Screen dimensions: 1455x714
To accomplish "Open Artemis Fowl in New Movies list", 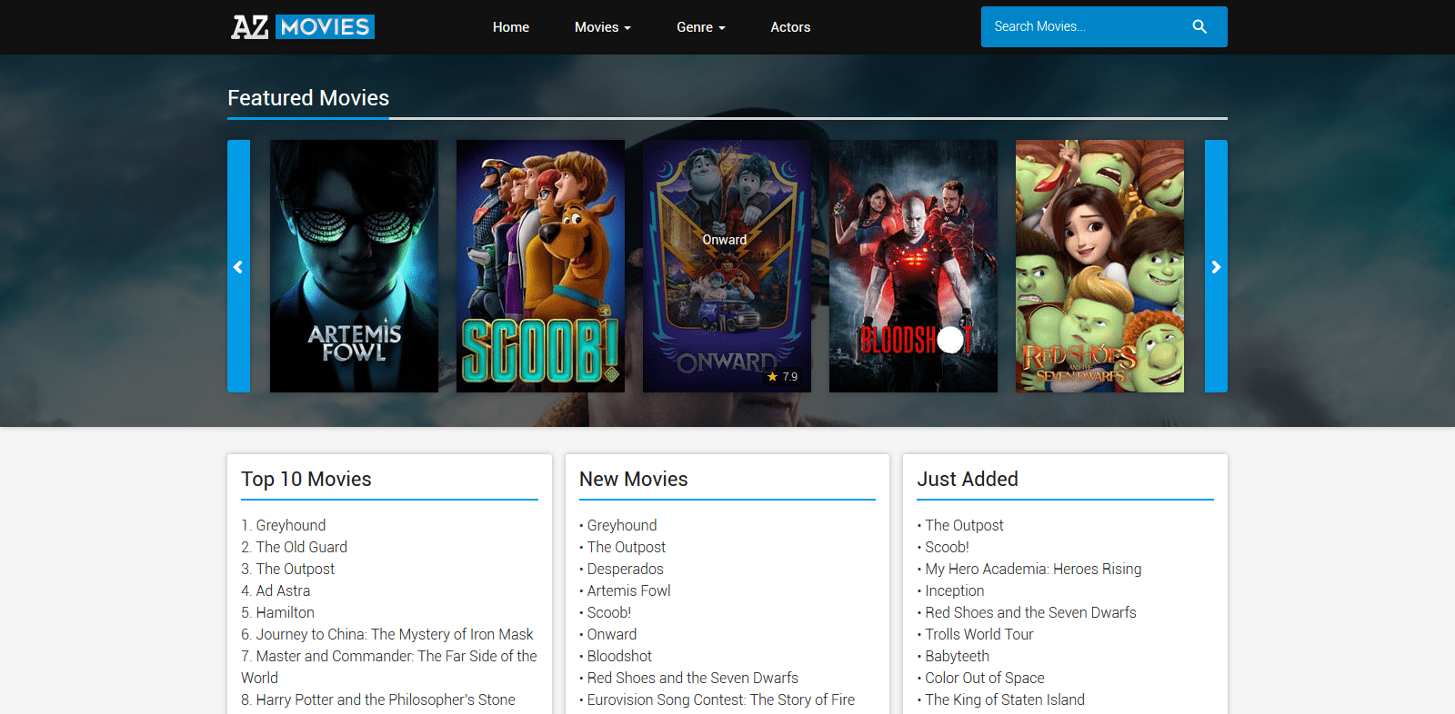I will coord(629,590).
